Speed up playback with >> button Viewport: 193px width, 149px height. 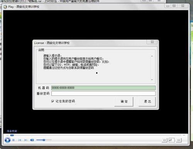[x=179, y=140]
